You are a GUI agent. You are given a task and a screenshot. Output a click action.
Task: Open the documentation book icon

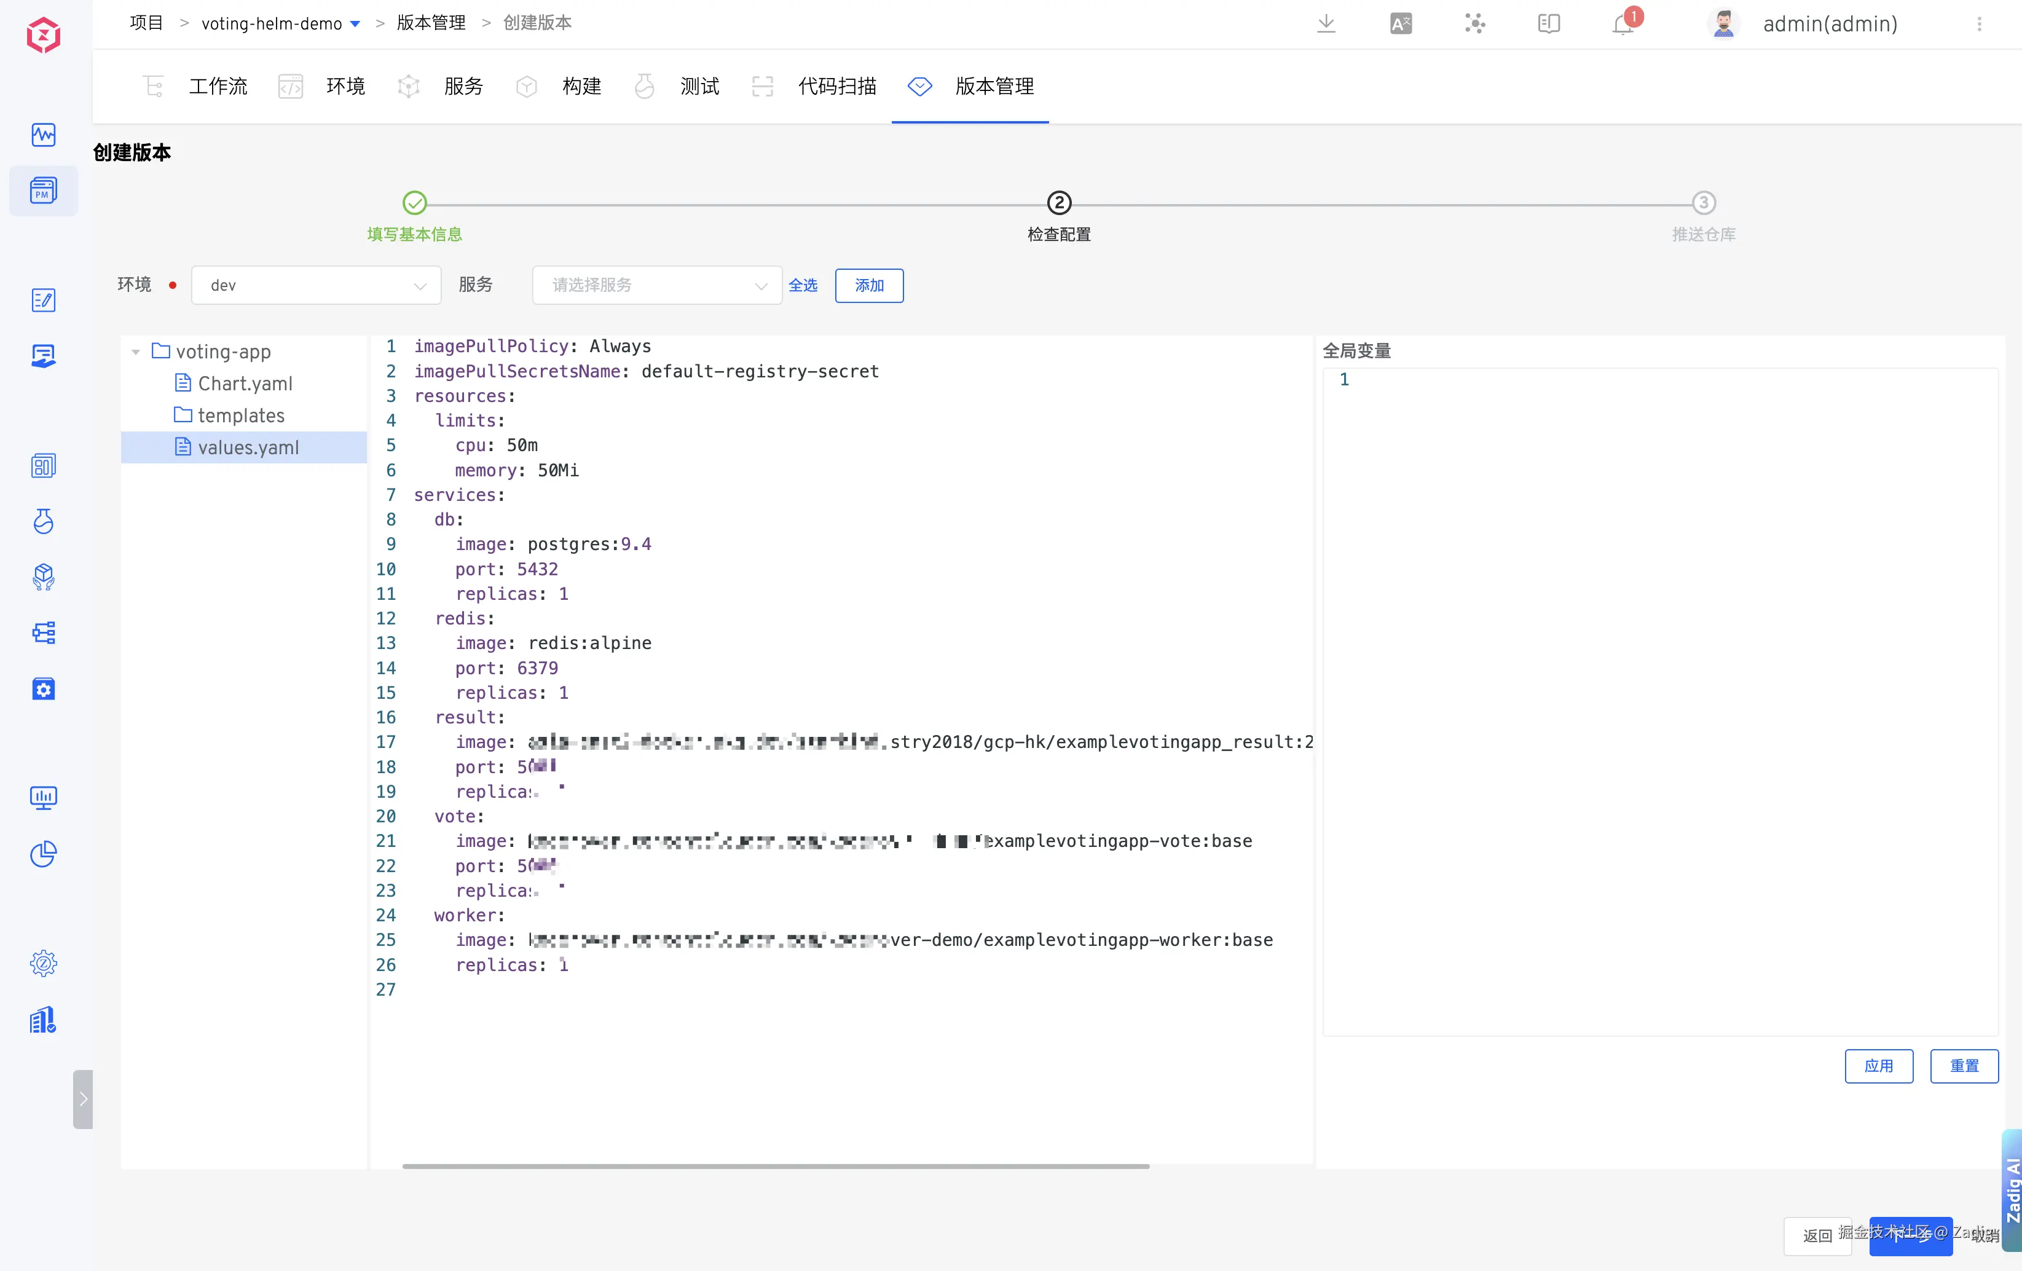point(1548,23)
